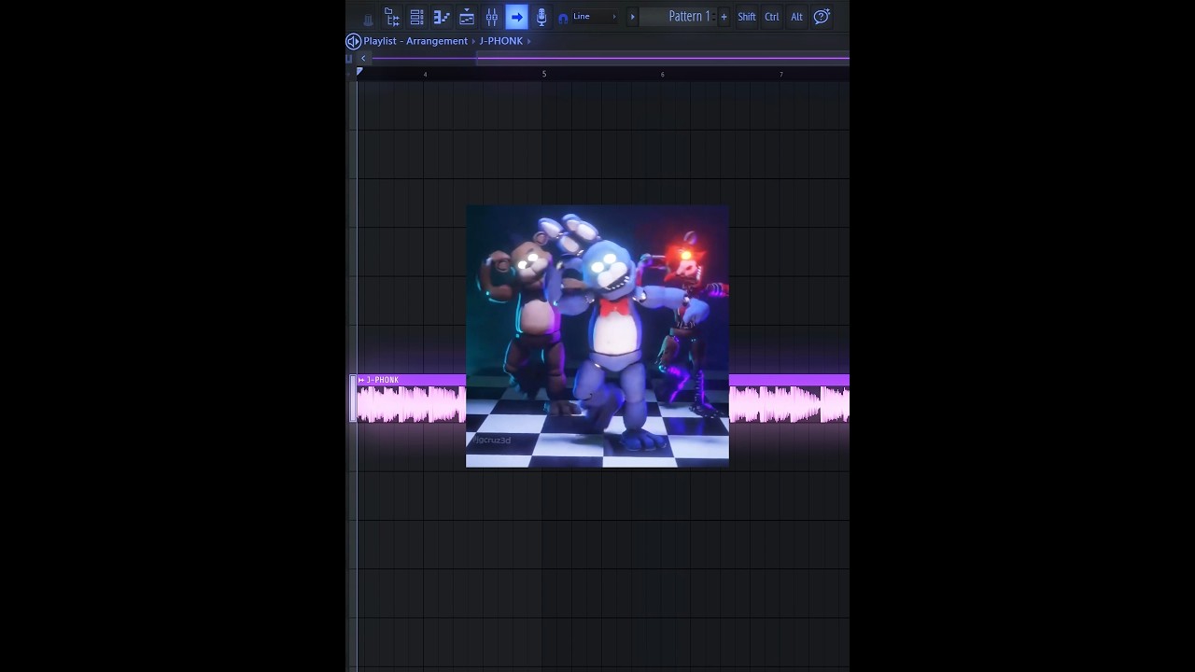Expand arrow after J-PHONK breadcrumb

click(x=528, y=41)
